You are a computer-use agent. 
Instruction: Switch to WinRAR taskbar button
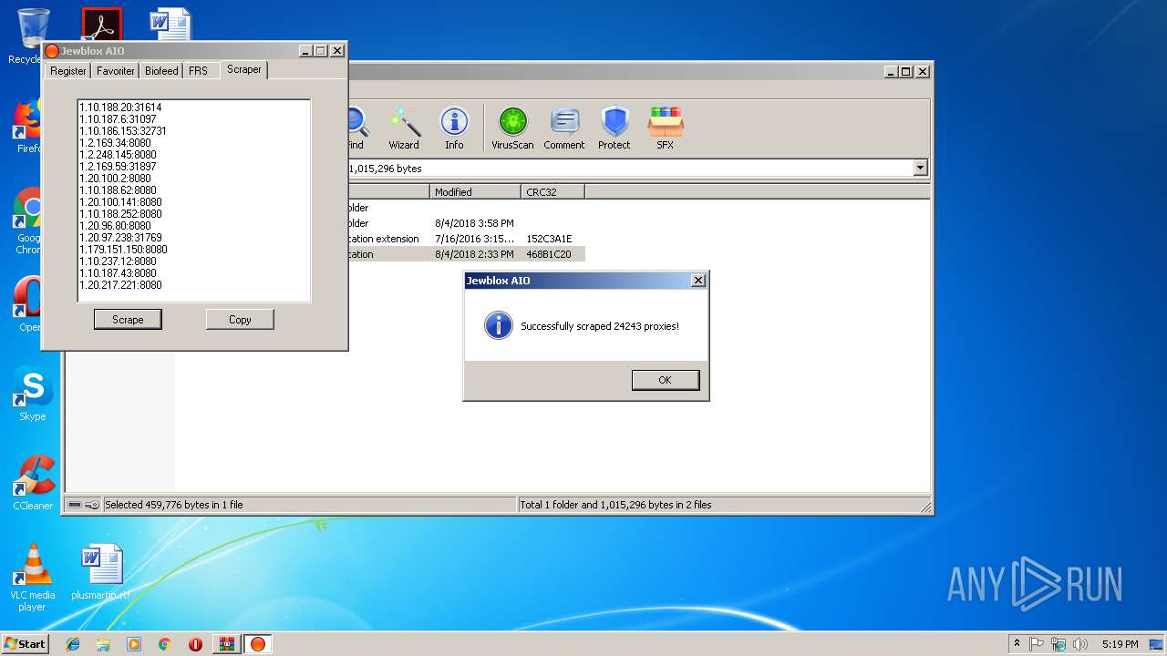[x=226, y=644]
